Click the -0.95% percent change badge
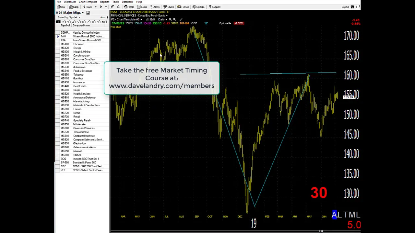Screen dimensions: 415x233 239,23
